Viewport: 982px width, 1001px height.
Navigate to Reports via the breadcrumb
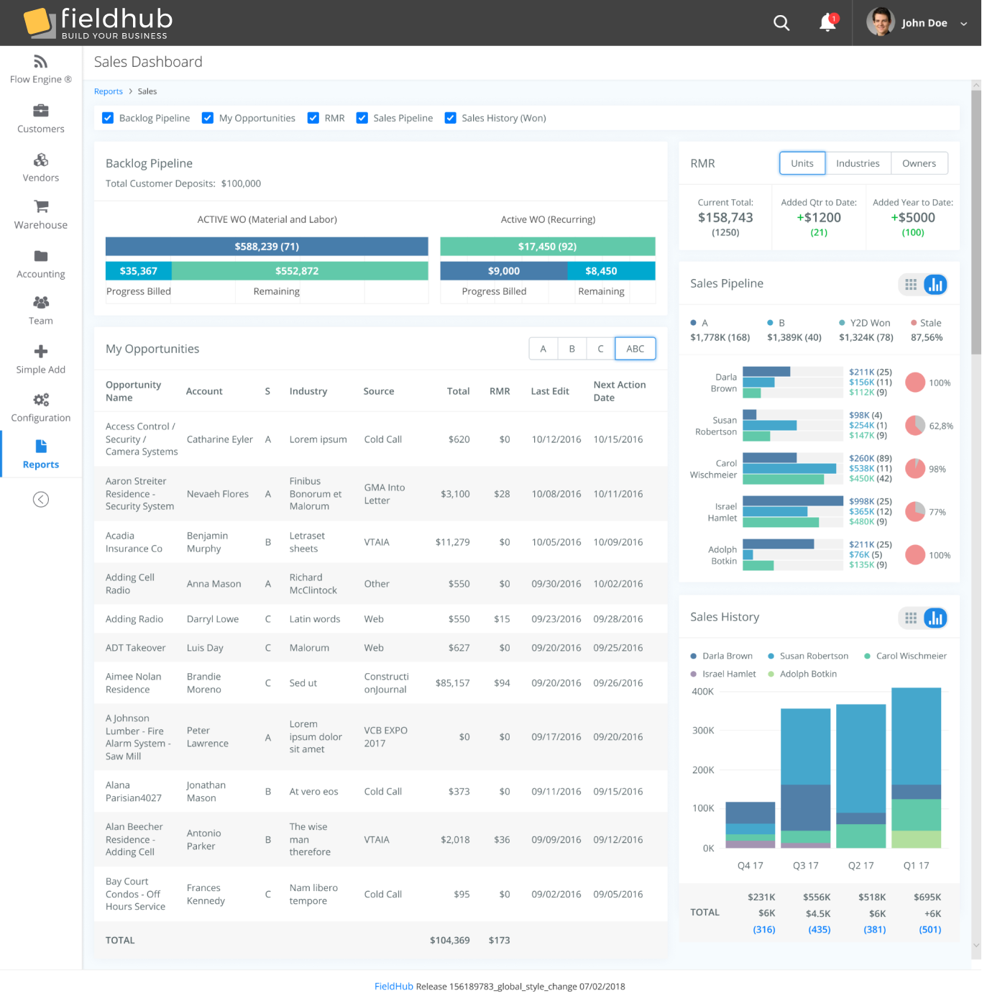[x=108, y=91]
